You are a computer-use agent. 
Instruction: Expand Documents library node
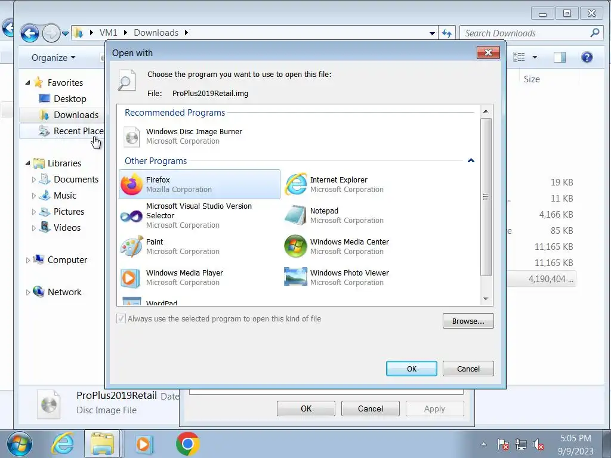34,180
